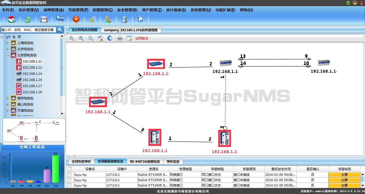This screenshot has width=365, height=194.
Task: Switch to RS-94672A故障信息 tab
Action: click(x=145, y=161)
